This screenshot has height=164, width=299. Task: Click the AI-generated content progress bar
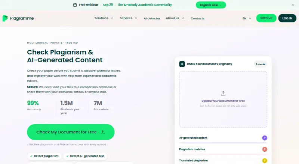[223, 142]
